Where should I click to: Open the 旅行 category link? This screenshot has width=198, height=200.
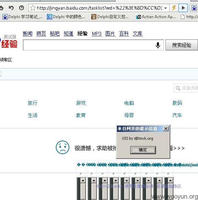[x=32, y=103]
